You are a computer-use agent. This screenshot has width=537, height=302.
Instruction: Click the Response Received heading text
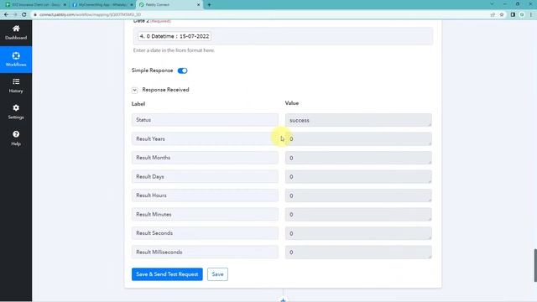pos(165,90)
